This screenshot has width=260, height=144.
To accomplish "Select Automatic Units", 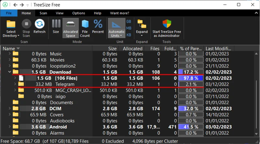I will pyautogui.click(x=117, y=28).
